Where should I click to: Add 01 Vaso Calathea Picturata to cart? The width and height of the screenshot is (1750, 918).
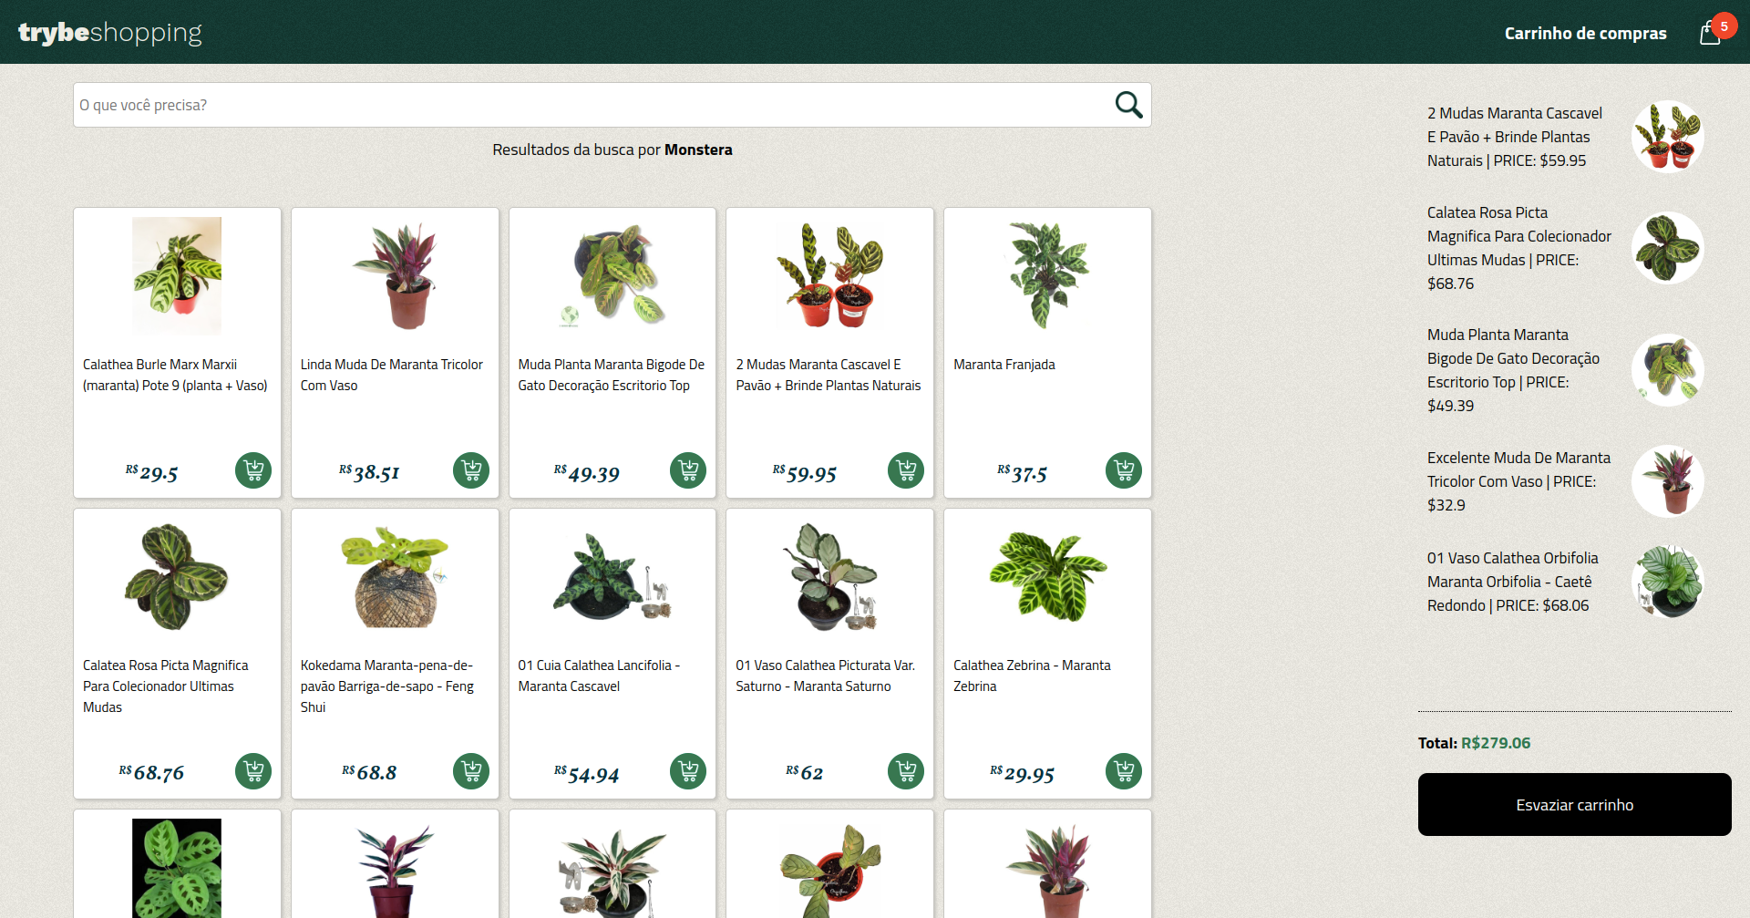pos(906,771)
